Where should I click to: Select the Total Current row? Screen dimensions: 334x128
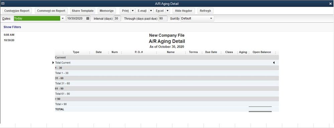[x=167, y=62]
